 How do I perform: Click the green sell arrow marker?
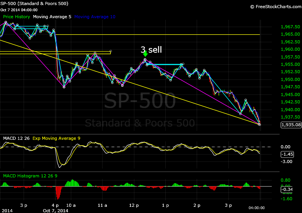tap(145, 55)
